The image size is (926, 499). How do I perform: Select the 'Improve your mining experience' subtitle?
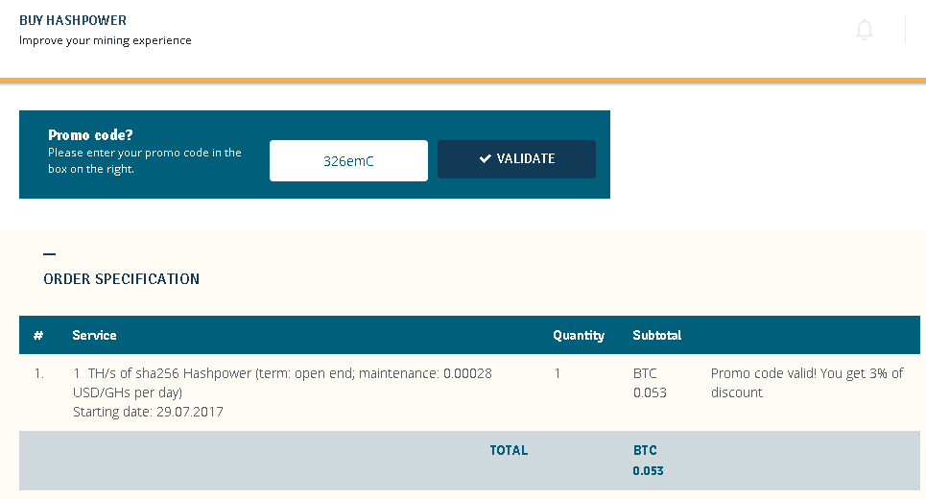106,40
